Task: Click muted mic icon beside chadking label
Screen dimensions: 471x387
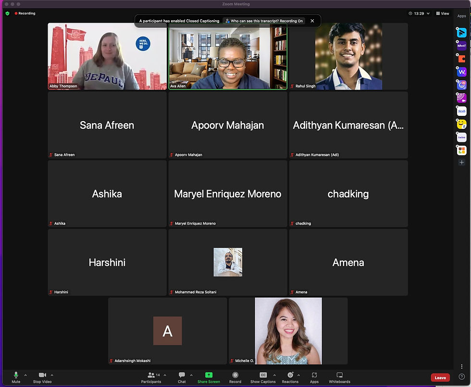Action: 292,223
